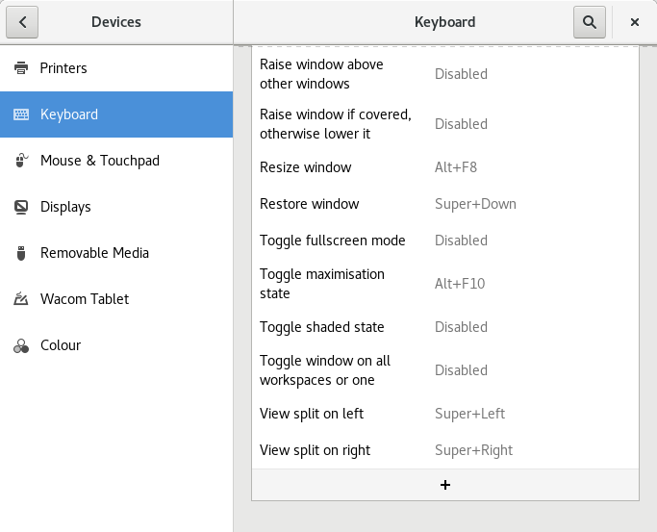The image size is (657, 532).
Task: Select the View split on left row
Action: tap(444, 414)
